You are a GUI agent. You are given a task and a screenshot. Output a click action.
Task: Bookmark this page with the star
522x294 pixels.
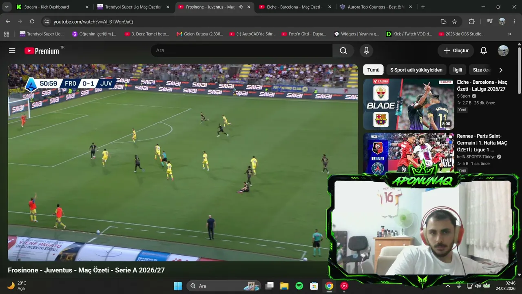pos(454,21)
